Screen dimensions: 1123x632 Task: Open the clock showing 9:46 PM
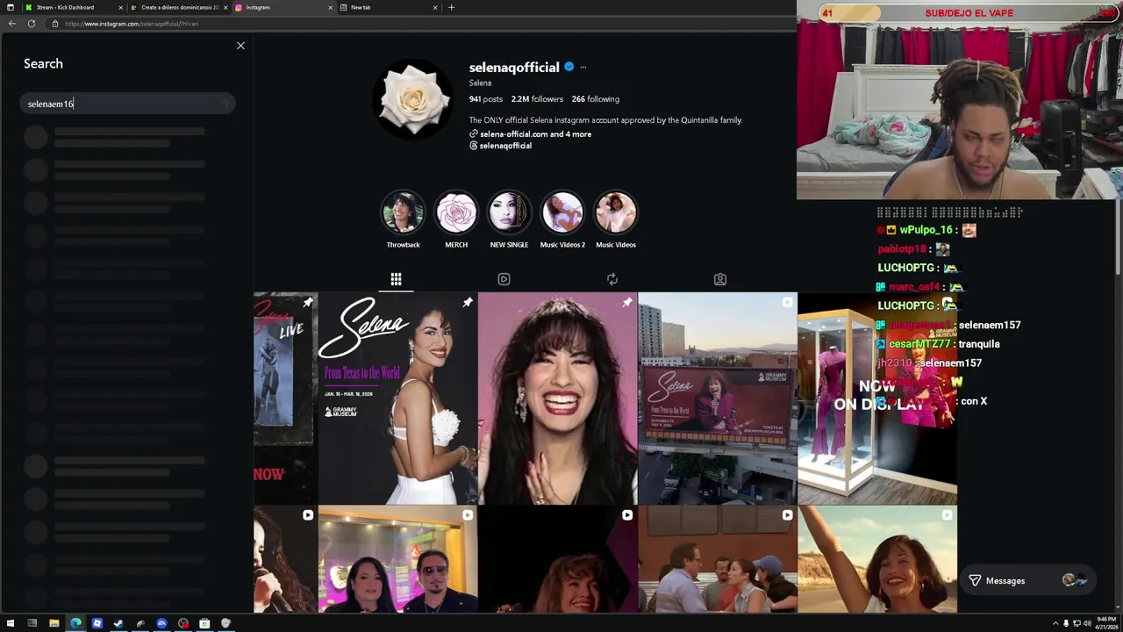point(1105,623)
